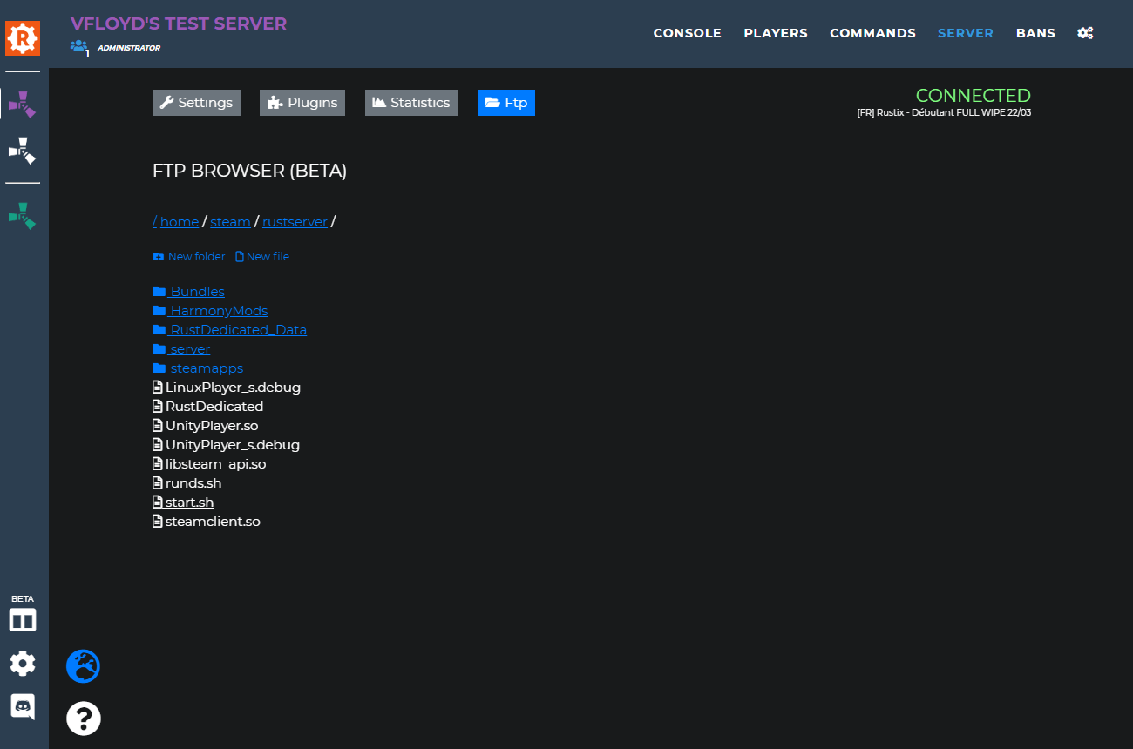Open help via the question mark icon

tap(83, 719)
